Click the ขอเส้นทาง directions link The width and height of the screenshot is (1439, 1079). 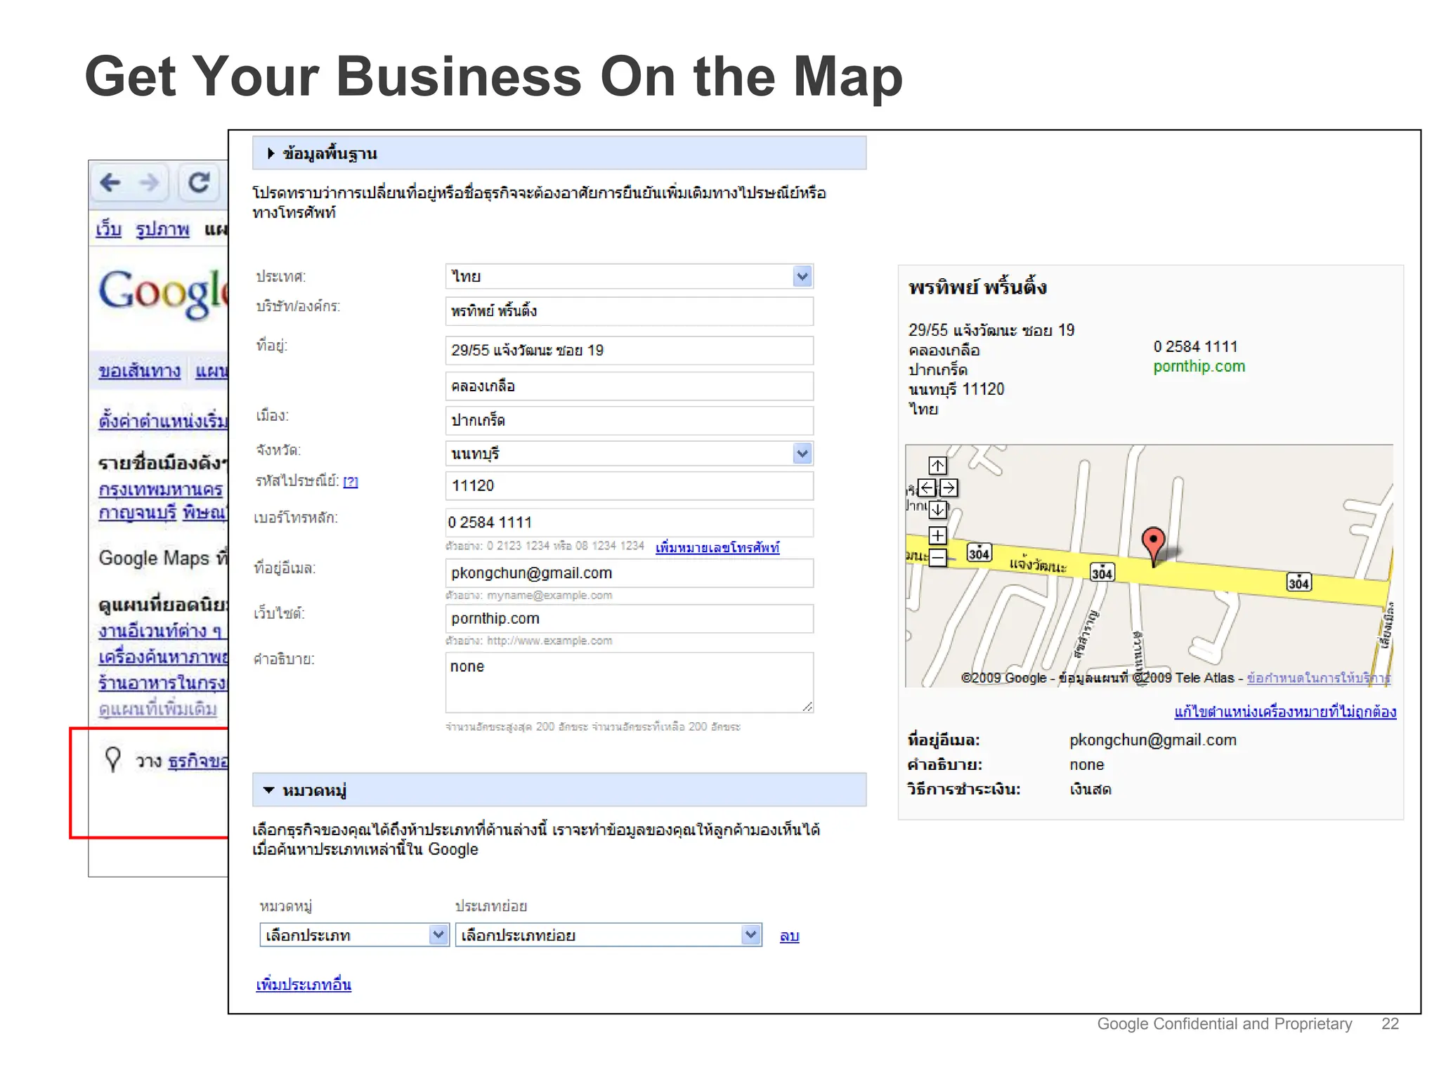[139, 370]
